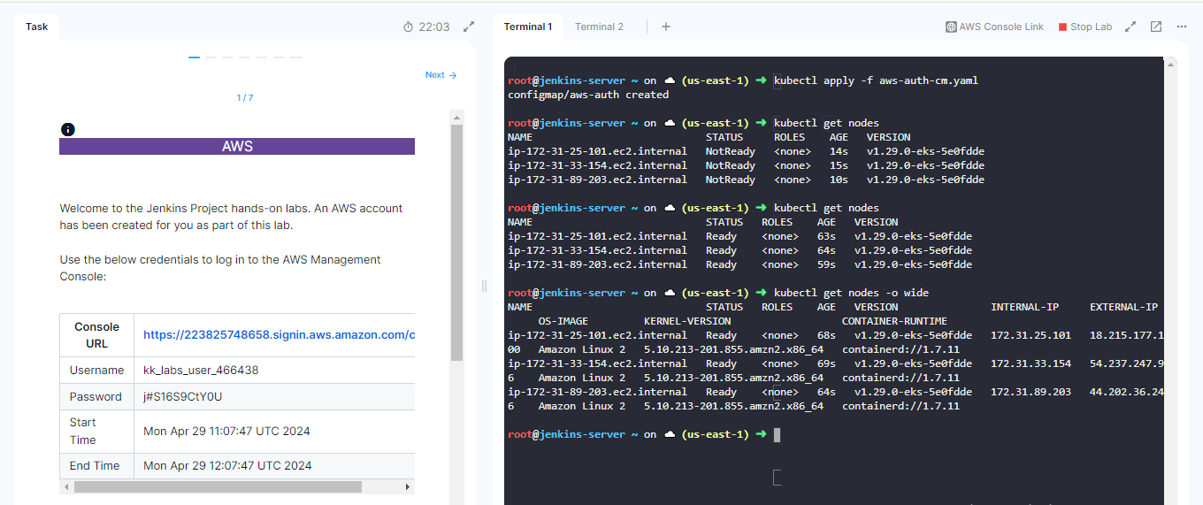1203x505 pixels.
Task: Click the CONTAINER-RUNTIME column header
Action: pos(894,321)
